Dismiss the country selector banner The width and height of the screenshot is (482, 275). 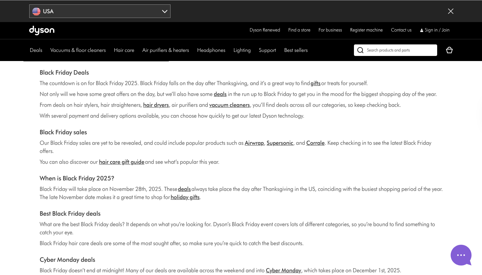pyautogui.click(x=451, y=11)
